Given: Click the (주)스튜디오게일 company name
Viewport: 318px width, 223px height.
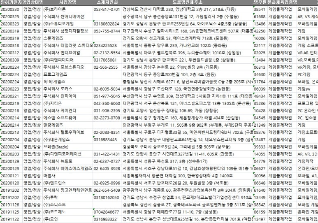Looking at the screenshot, I should click(x=68, y=24).
